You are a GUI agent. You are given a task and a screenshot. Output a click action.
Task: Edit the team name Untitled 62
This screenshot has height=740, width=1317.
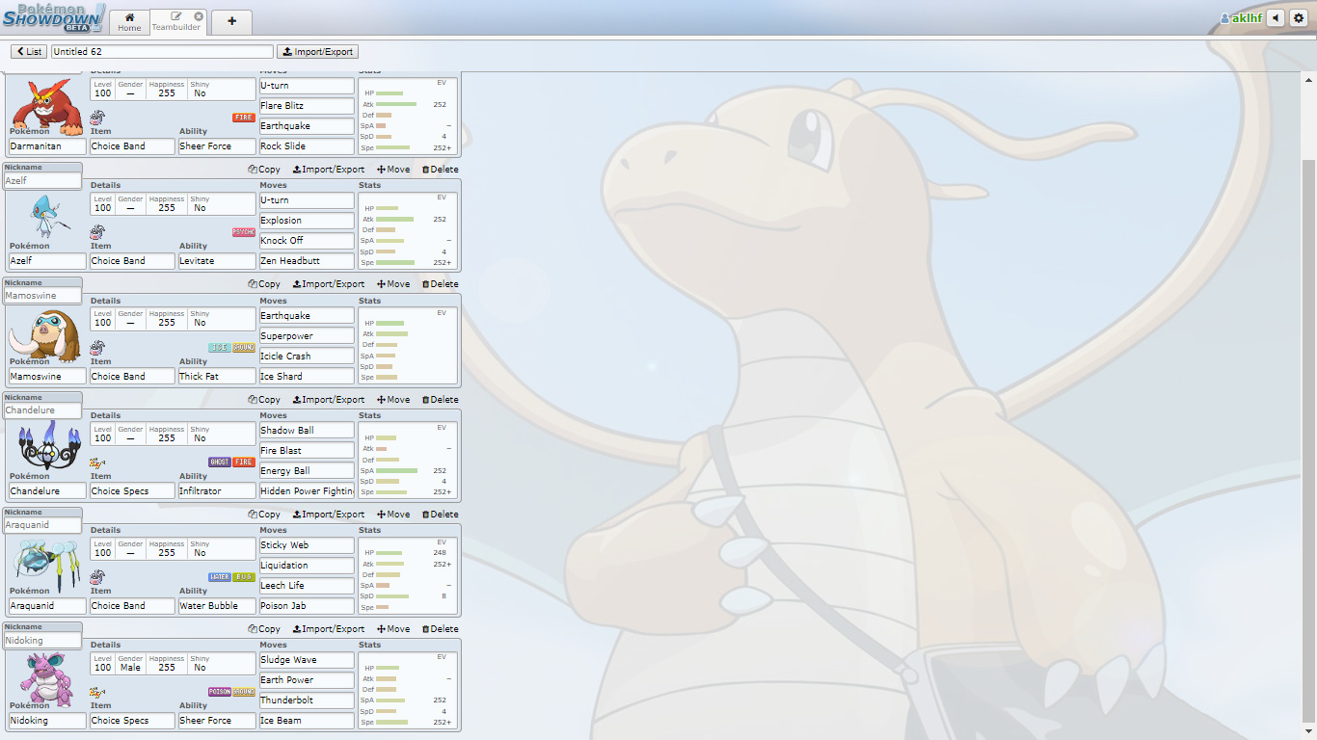coord(162,52)
